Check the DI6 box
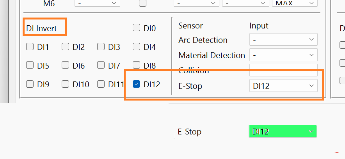The height and width of the screenshot is (159, 345). (x=65, y=65)
